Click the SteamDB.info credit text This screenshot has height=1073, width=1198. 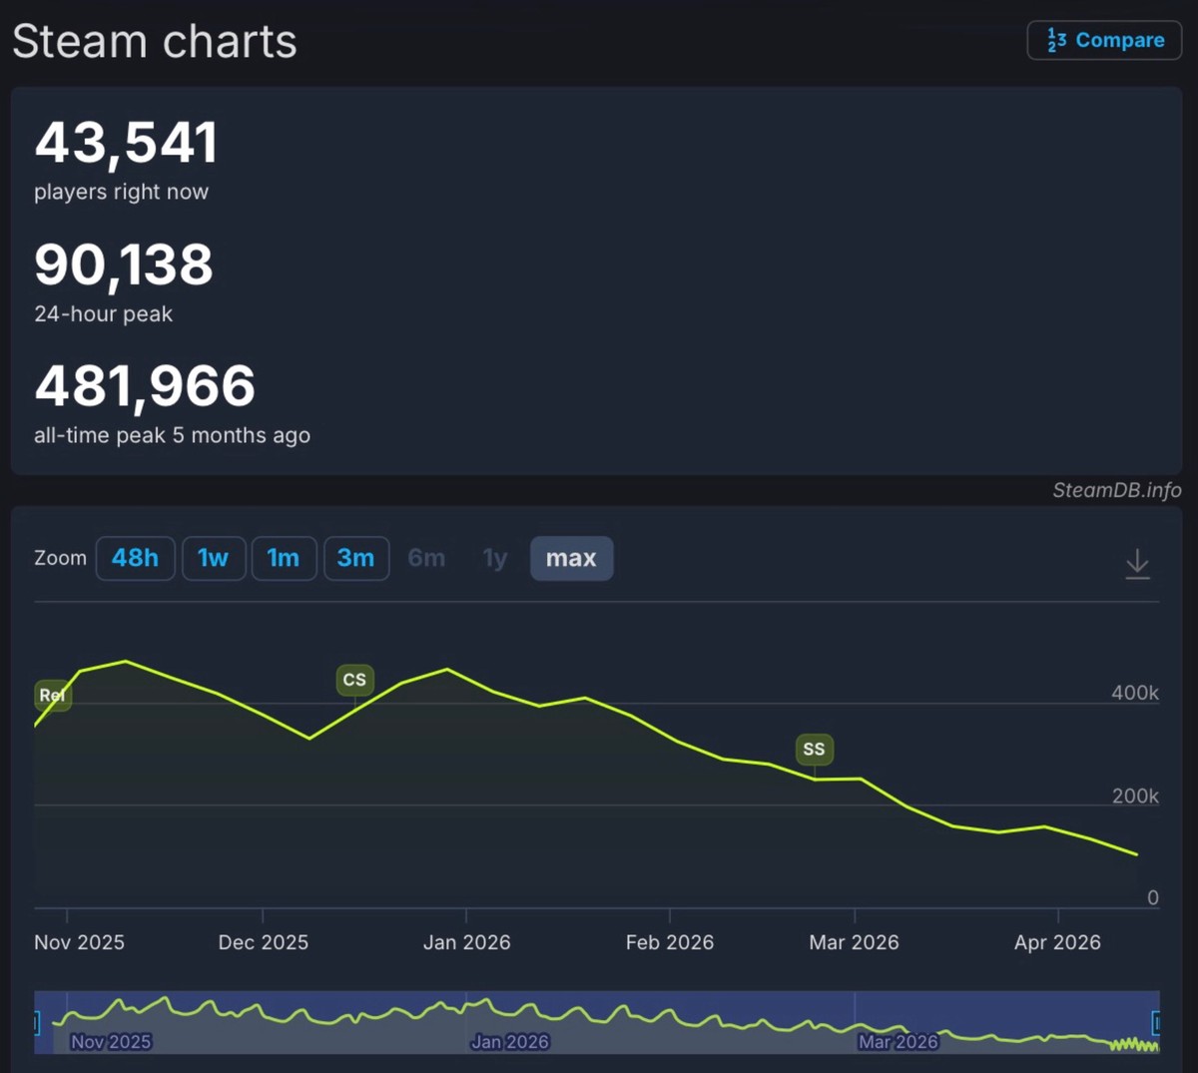click(1116, 490)
